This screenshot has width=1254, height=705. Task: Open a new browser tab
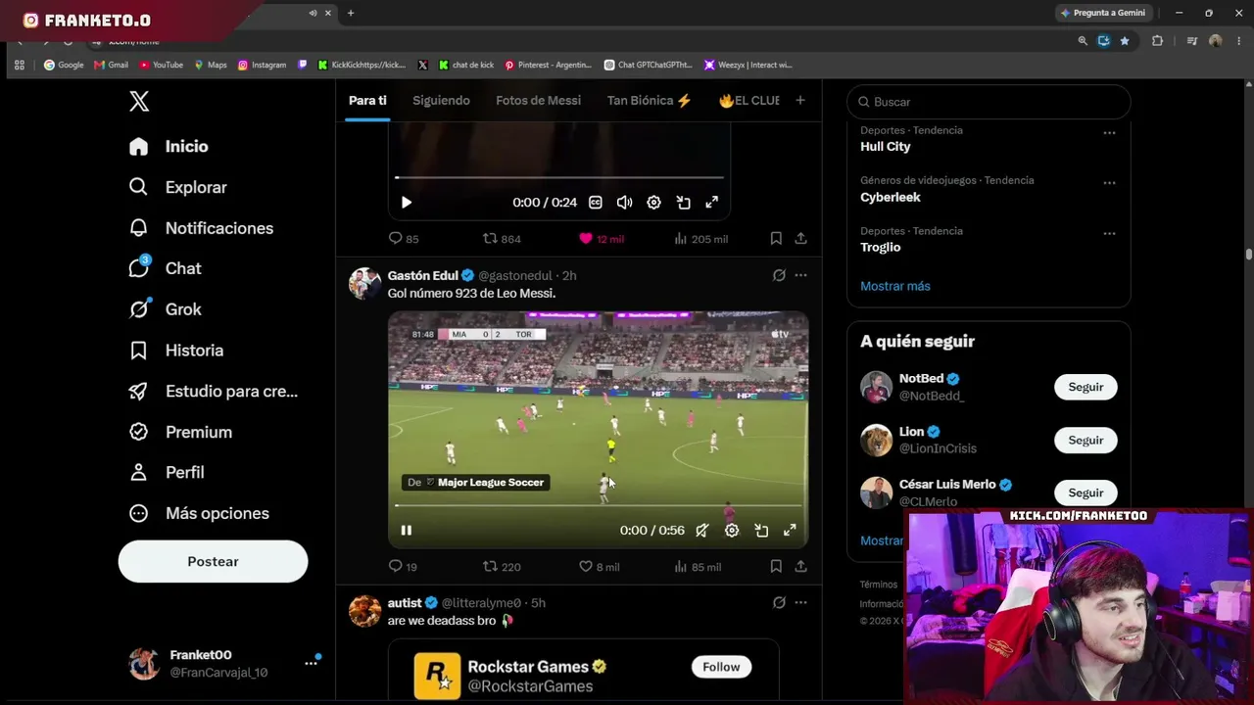point(351,13)
